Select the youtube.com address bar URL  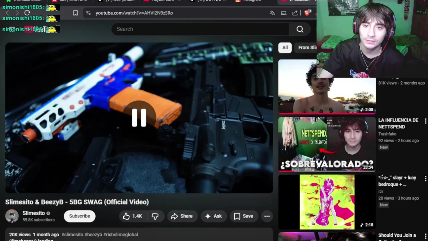[x=134, y=13]
